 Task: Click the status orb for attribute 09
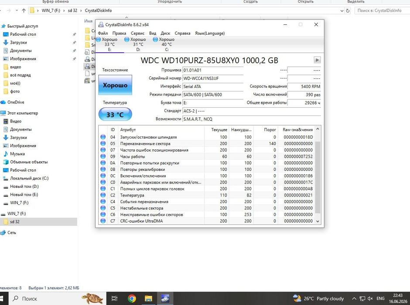tap(103, 156)
